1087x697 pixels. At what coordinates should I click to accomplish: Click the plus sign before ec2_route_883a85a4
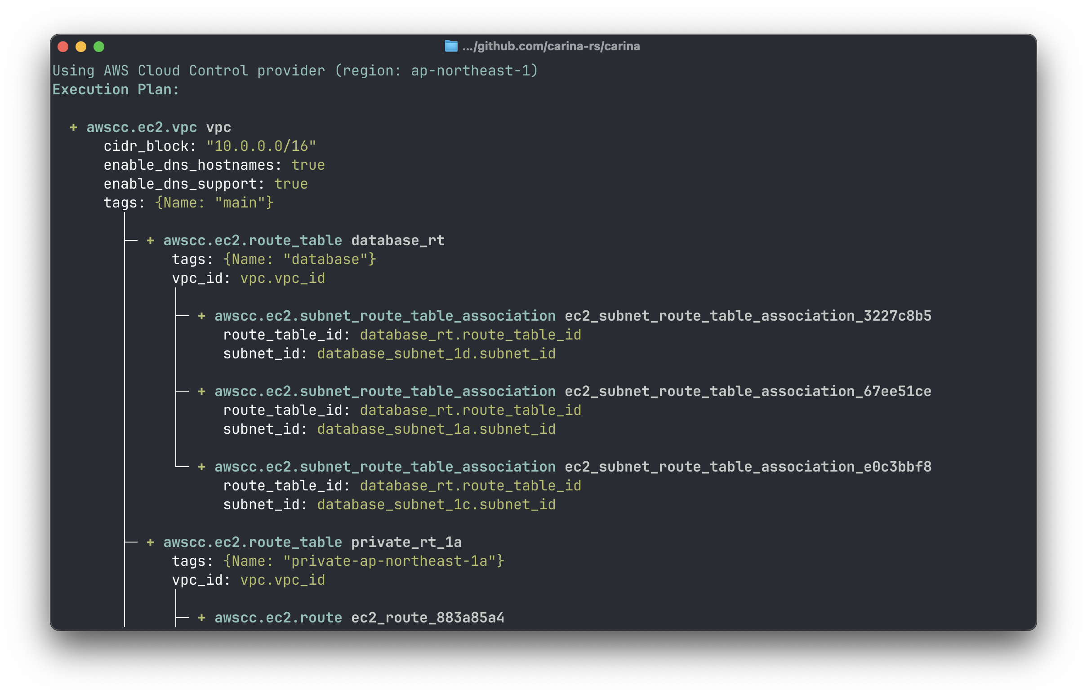tap(201, 618)
